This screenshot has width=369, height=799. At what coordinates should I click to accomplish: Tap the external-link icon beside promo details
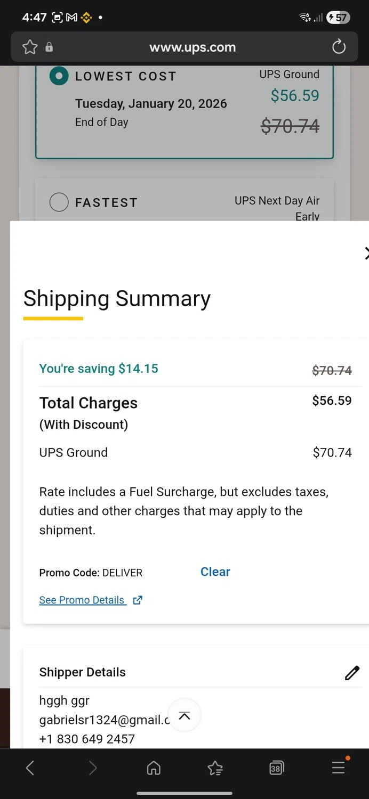138,600
